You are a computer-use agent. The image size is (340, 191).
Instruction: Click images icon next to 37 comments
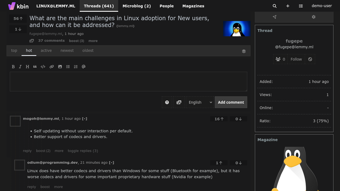(32, 41)
